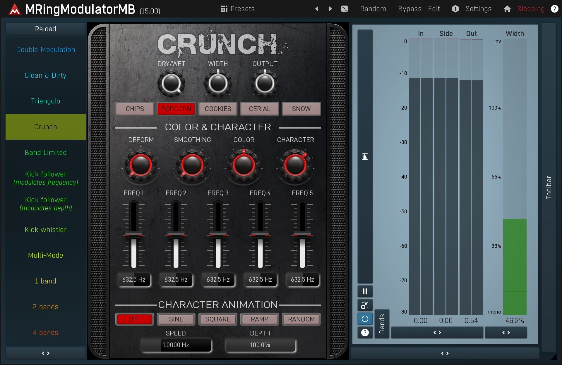Viewport: 562px width, 365px height.
Task: Click the home icon in top bar
Action: pyautogui.click(x=507, y=9)
